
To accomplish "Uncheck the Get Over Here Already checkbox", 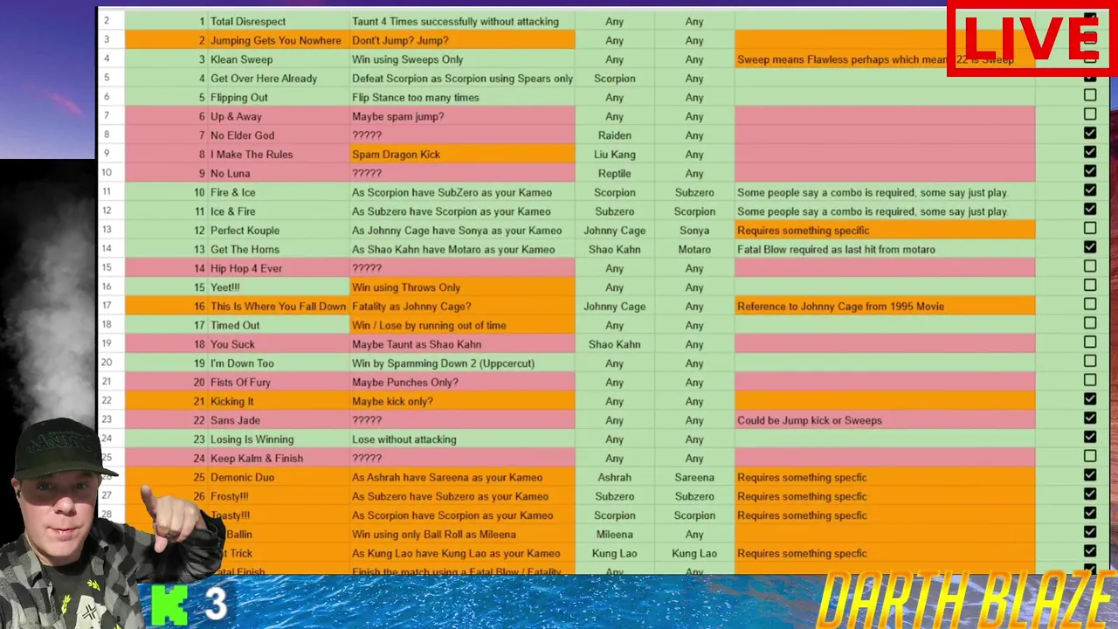I will tap(1090, 77).
